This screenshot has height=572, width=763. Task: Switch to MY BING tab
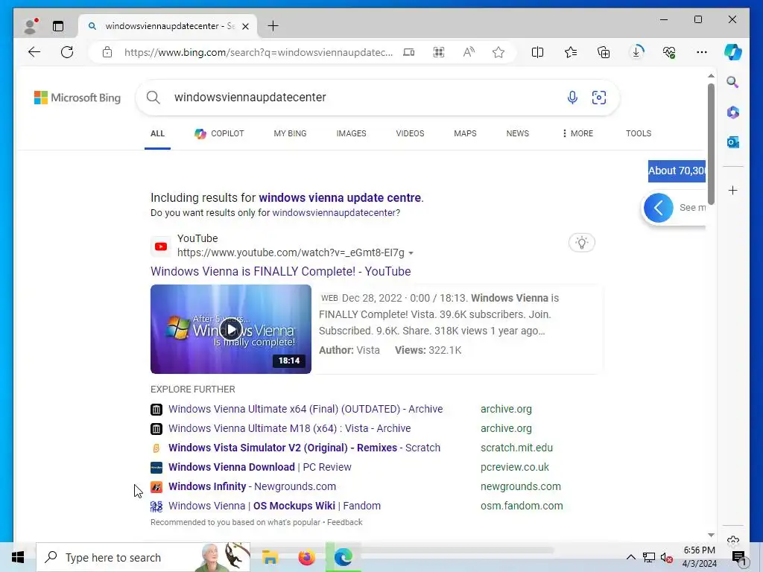click(290, 133)
